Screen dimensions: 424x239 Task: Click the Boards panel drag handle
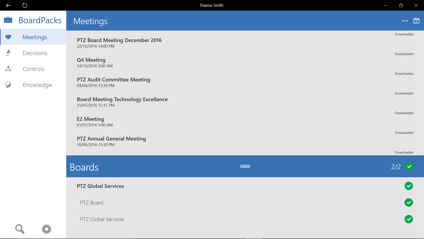tap(245, 166)
